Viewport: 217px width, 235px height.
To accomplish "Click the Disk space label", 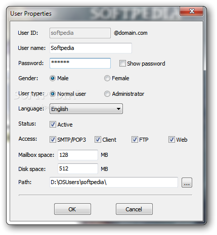I will 32,169.
